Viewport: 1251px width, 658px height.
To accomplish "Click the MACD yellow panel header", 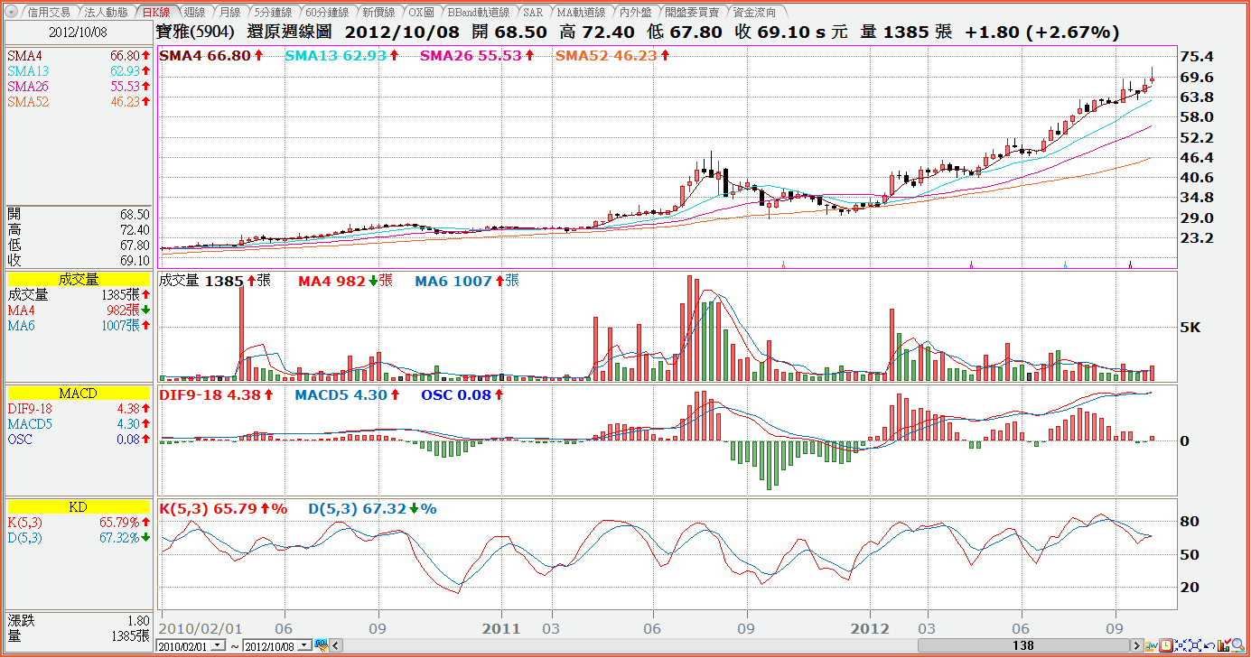I will pyautogui.click(x=79, y=394).
